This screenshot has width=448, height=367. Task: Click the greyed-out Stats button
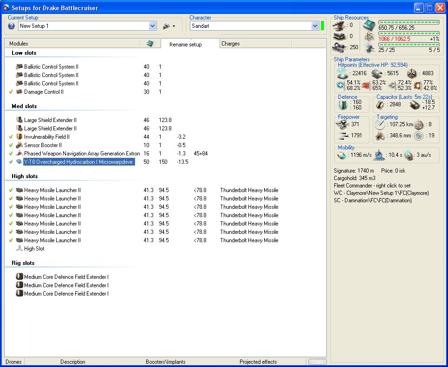318,362
